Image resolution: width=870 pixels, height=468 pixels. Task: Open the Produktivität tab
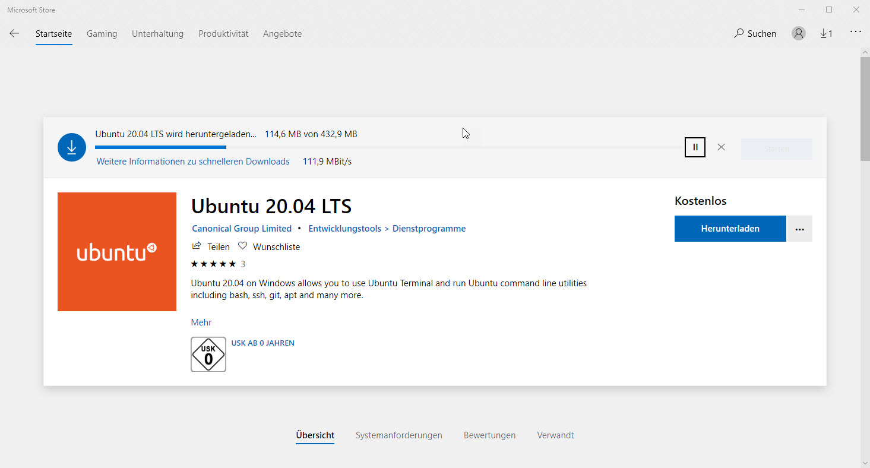tap(223, 34)
